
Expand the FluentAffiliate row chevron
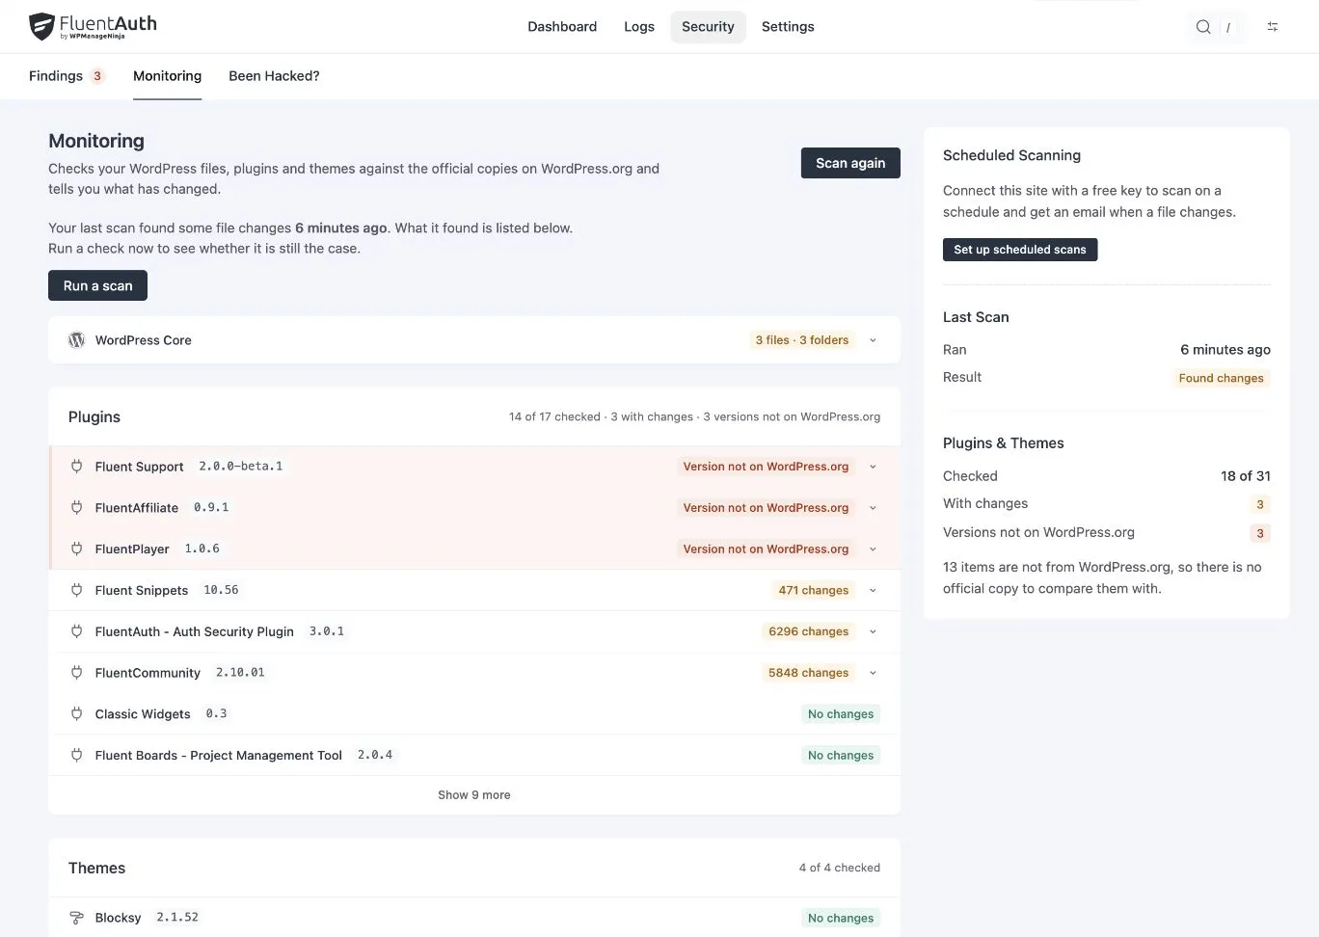pyautogui.click(x=873, y=508)
